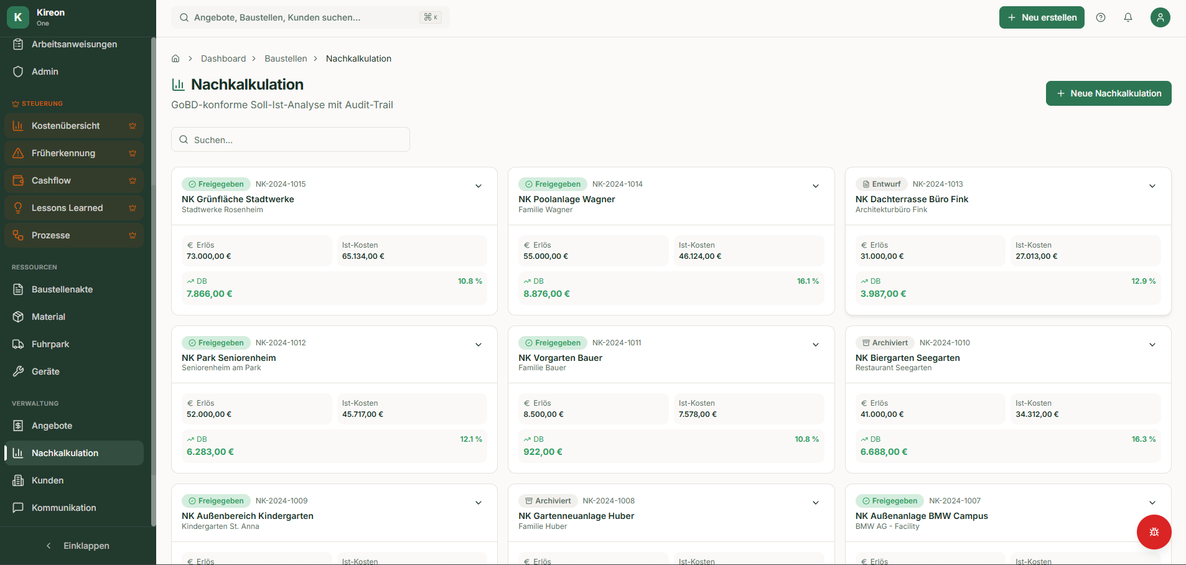The height and width of the screenshot is (565, 1186).
Task: Click the red bug report button
Action: pyautogui.click(x=1154, y=532)
